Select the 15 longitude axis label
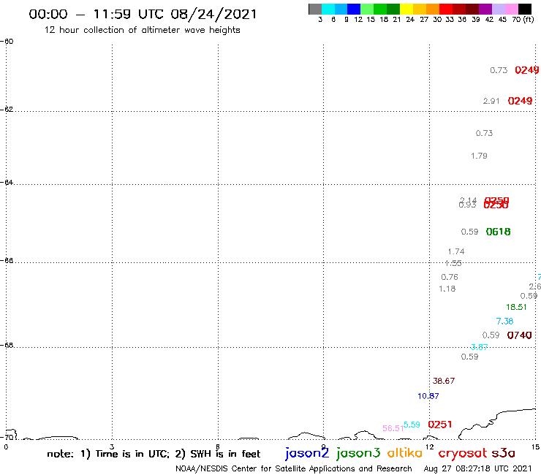The image size is (541, 475). (535, 447)
